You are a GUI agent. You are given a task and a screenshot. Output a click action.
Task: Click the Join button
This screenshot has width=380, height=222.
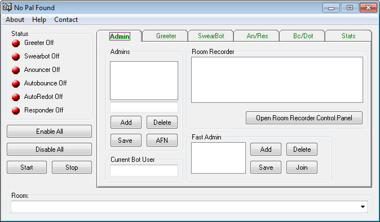pyautogui.click(x=302, y=167)
